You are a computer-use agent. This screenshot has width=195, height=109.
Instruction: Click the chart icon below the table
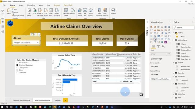point(141,95)
